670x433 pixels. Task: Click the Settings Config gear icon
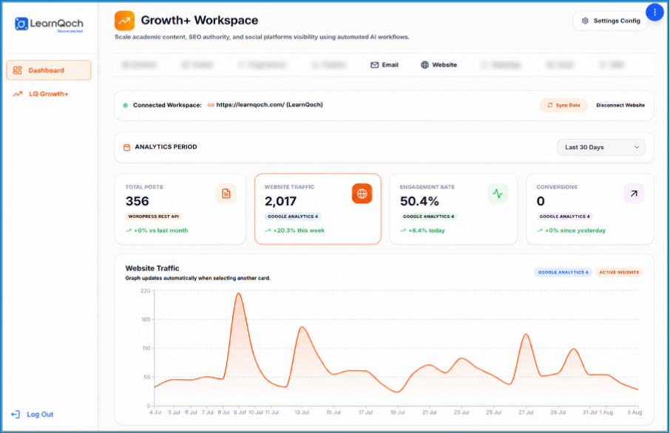[x=585, y=21]
